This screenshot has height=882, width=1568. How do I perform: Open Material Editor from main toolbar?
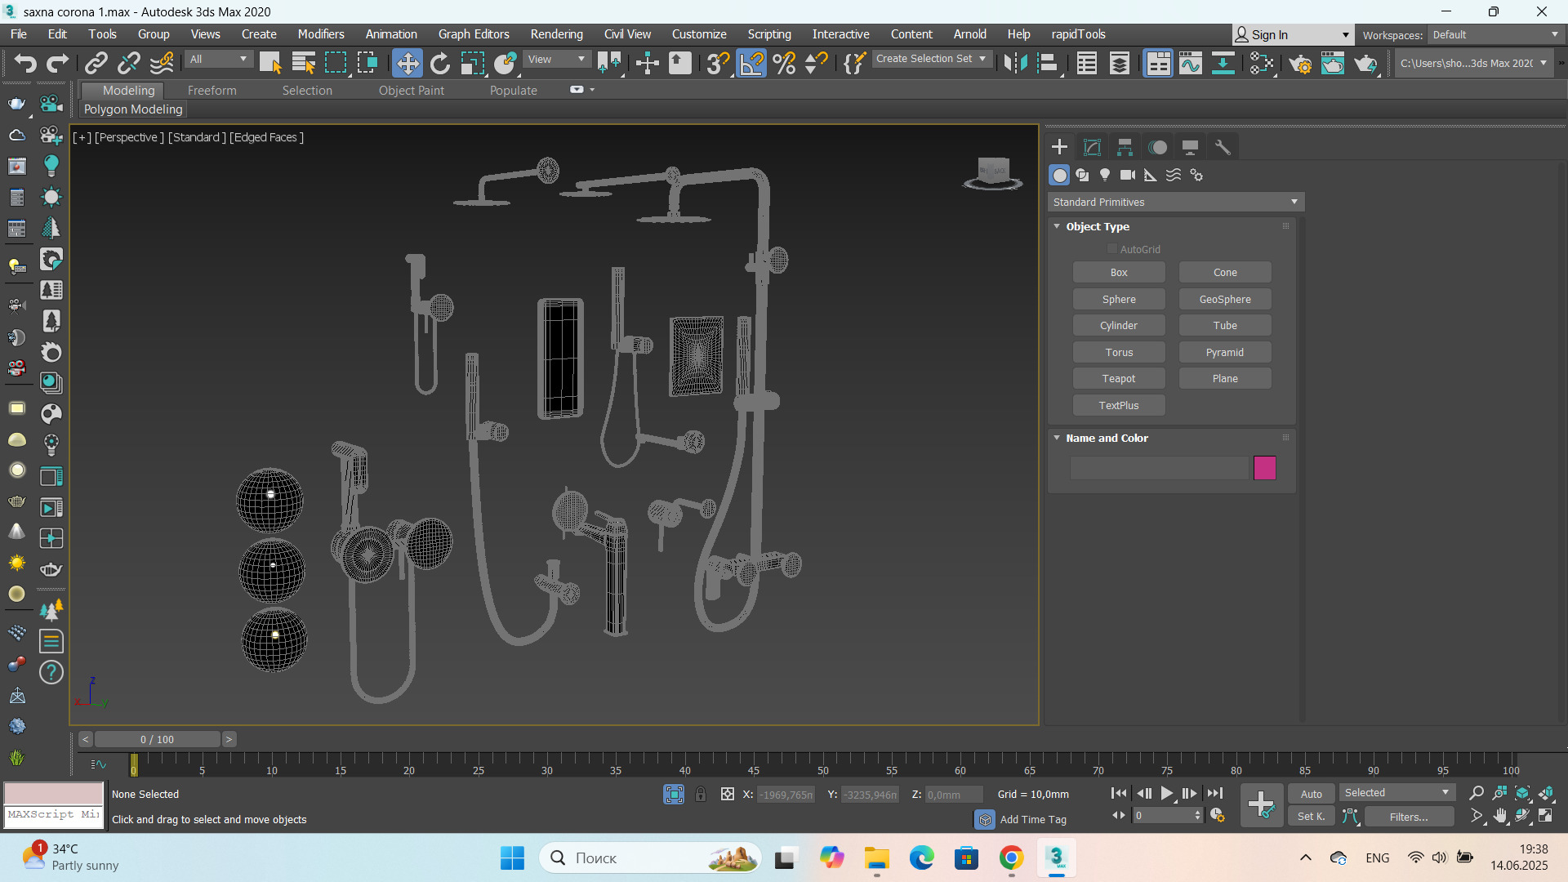(x=1262, y=63)
